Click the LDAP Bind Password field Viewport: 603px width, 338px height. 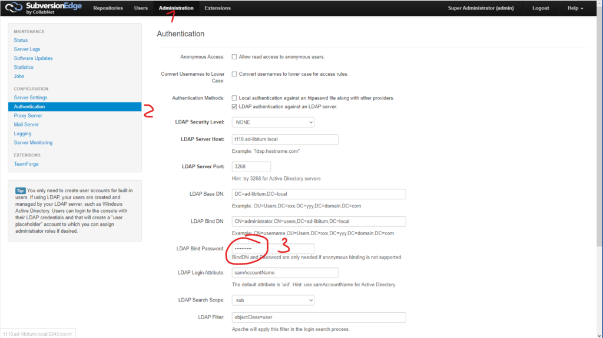(x=273, y=249)
